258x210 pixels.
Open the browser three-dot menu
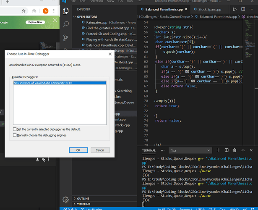click(54, 11)
